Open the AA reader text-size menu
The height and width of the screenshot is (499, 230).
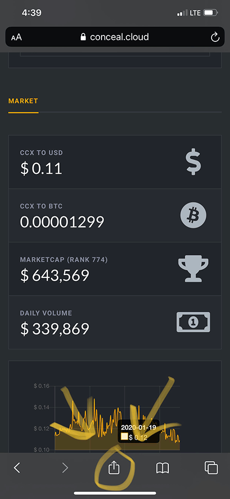pos(16,37)
